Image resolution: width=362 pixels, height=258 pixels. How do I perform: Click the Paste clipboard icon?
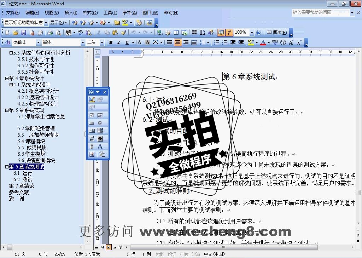(115, 33)
